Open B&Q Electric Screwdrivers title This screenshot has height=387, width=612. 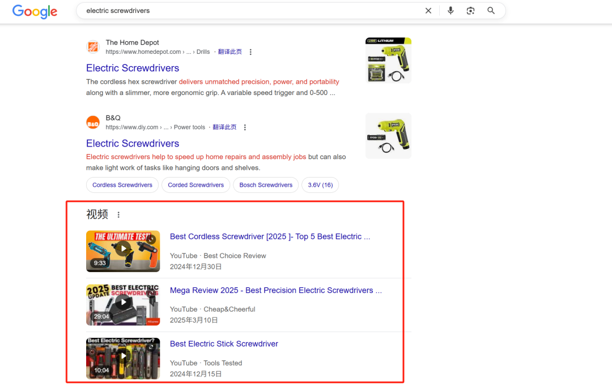click(133, 143)
